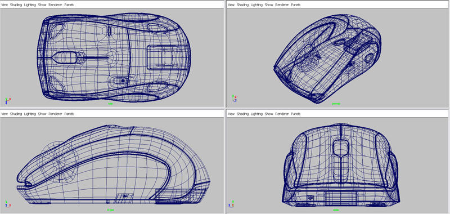This screenshot has height=214, width=450.
Task: Open Renderer menu in head-on mouse view panel
Action: click(x=282, y=114)
